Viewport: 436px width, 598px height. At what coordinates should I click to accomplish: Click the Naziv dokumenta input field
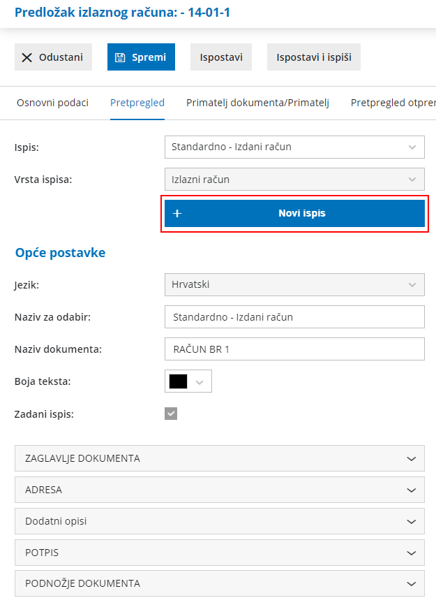click(x=294, y=349)
